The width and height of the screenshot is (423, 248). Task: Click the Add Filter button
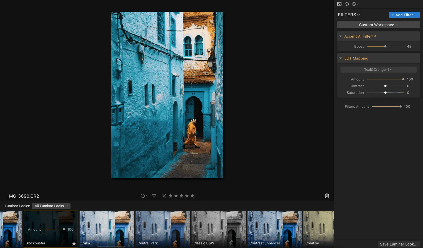404,15
